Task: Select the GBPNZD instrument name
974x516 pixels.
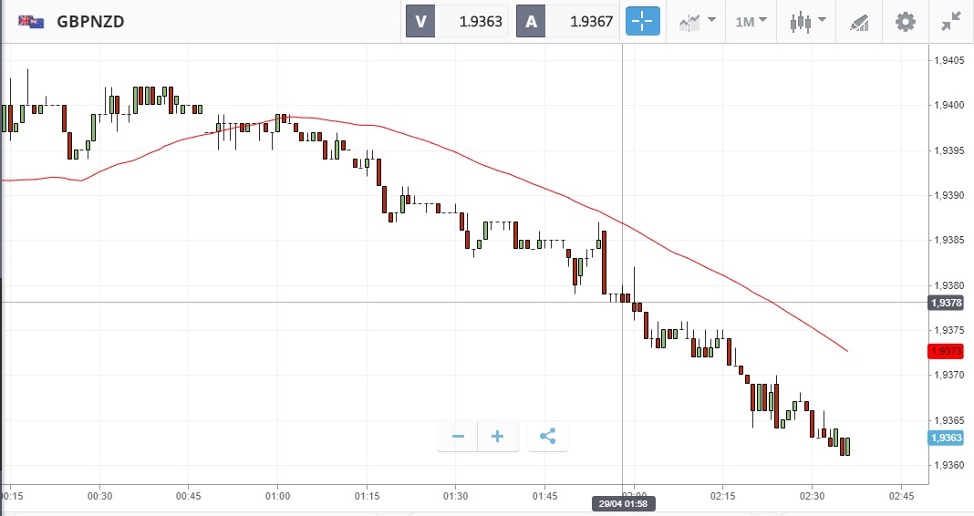Action: 90,21
